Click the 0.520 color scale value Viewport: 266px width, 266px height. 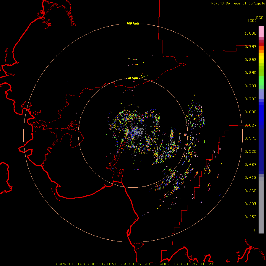coord(250,152)
